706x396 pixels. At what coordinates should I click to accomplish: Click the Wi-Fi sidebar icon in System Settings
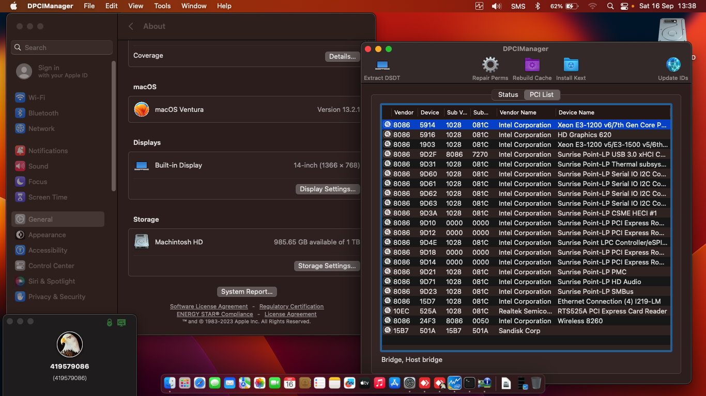click(21, 97)
